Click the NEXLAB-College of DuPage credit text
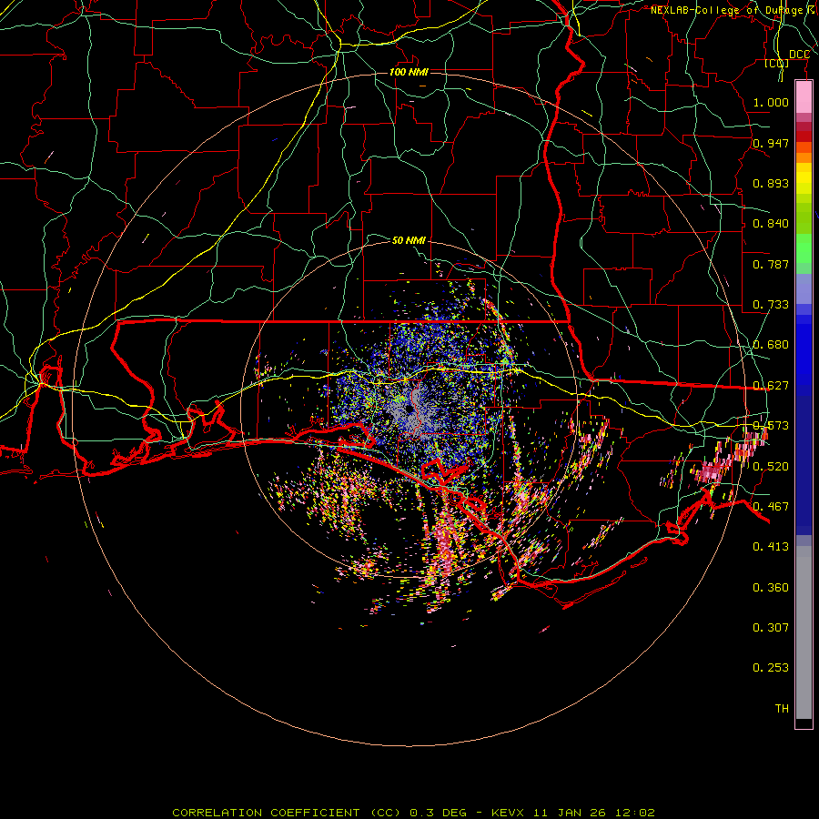Image resolution: width=819 pixels, height=819 pixels. [x=733, y=10]
